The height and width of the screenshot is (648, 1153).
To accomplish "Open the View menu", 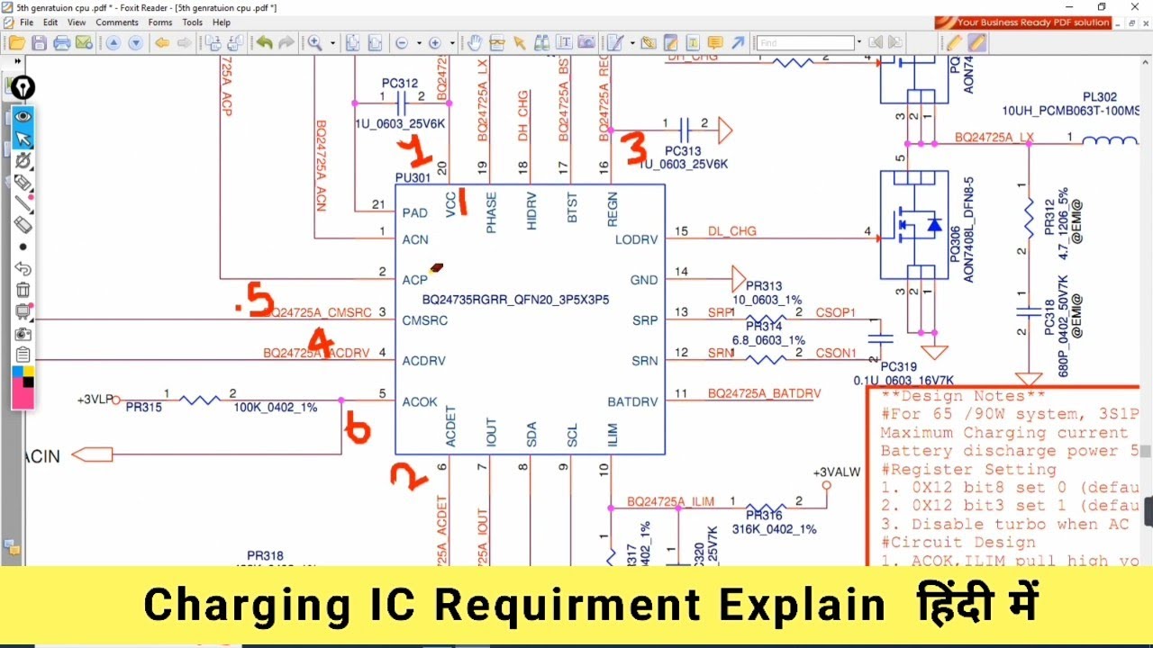I will coord(77,22).
